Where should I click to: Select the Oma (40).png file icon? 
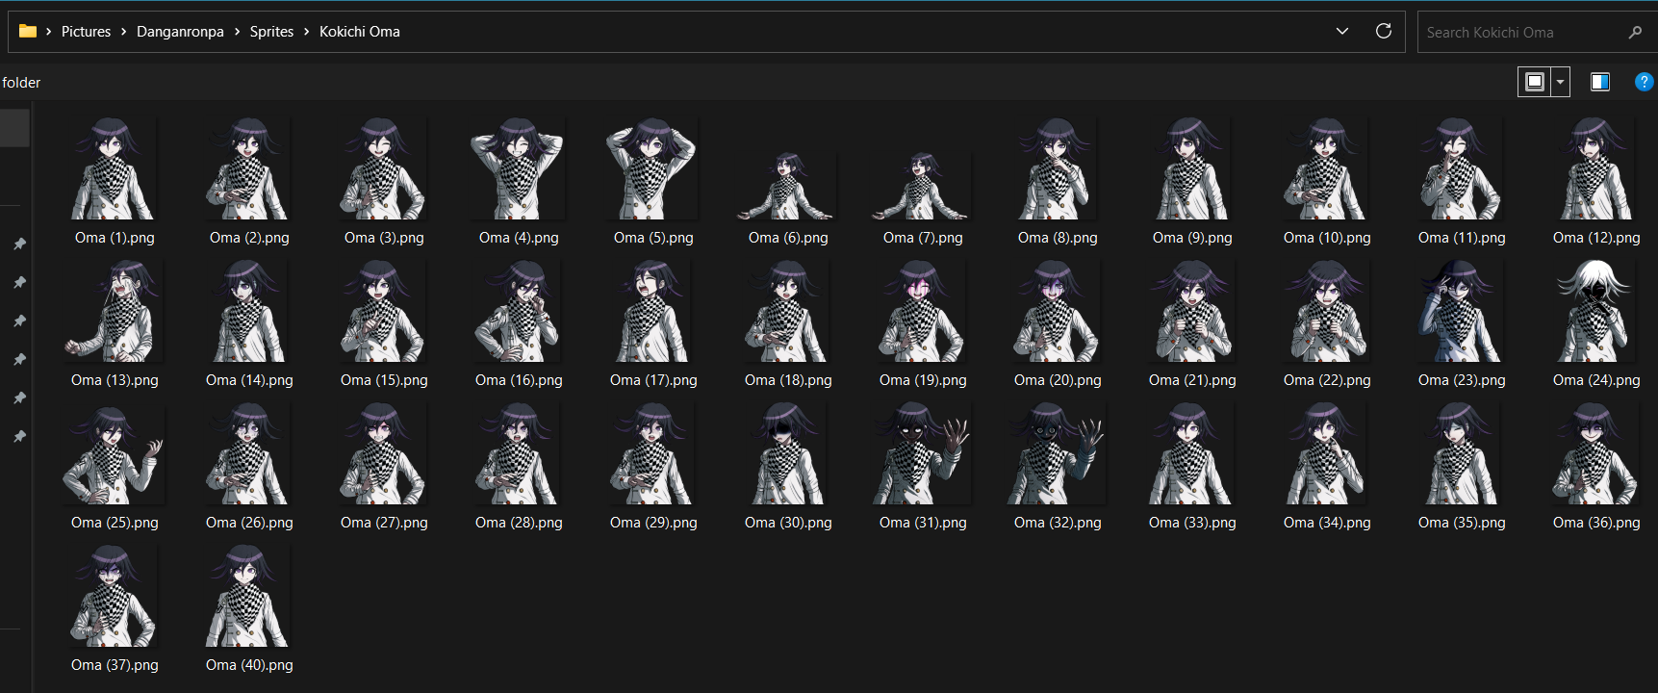[248, 596]
